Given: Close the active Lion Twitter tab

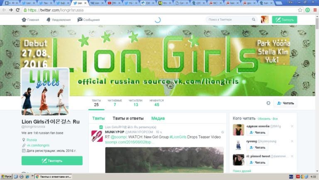Looking at the screenshot, I should [85, 3].
